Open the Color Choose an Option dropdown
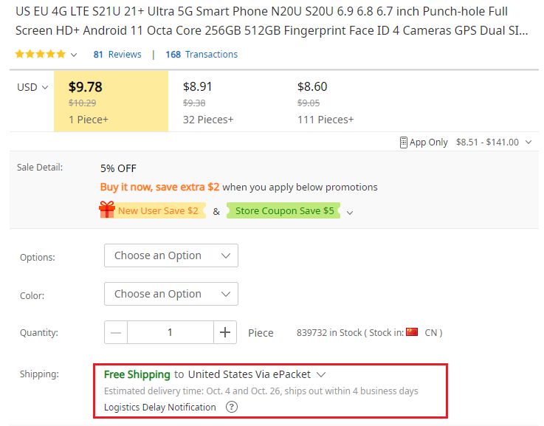This screenshot has height=426, width=544. point(171,294)
